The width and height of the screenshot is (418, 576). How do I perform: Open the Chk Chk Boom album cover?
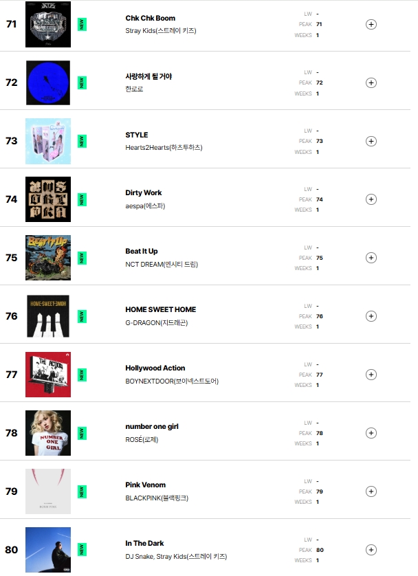pos(48,24)
